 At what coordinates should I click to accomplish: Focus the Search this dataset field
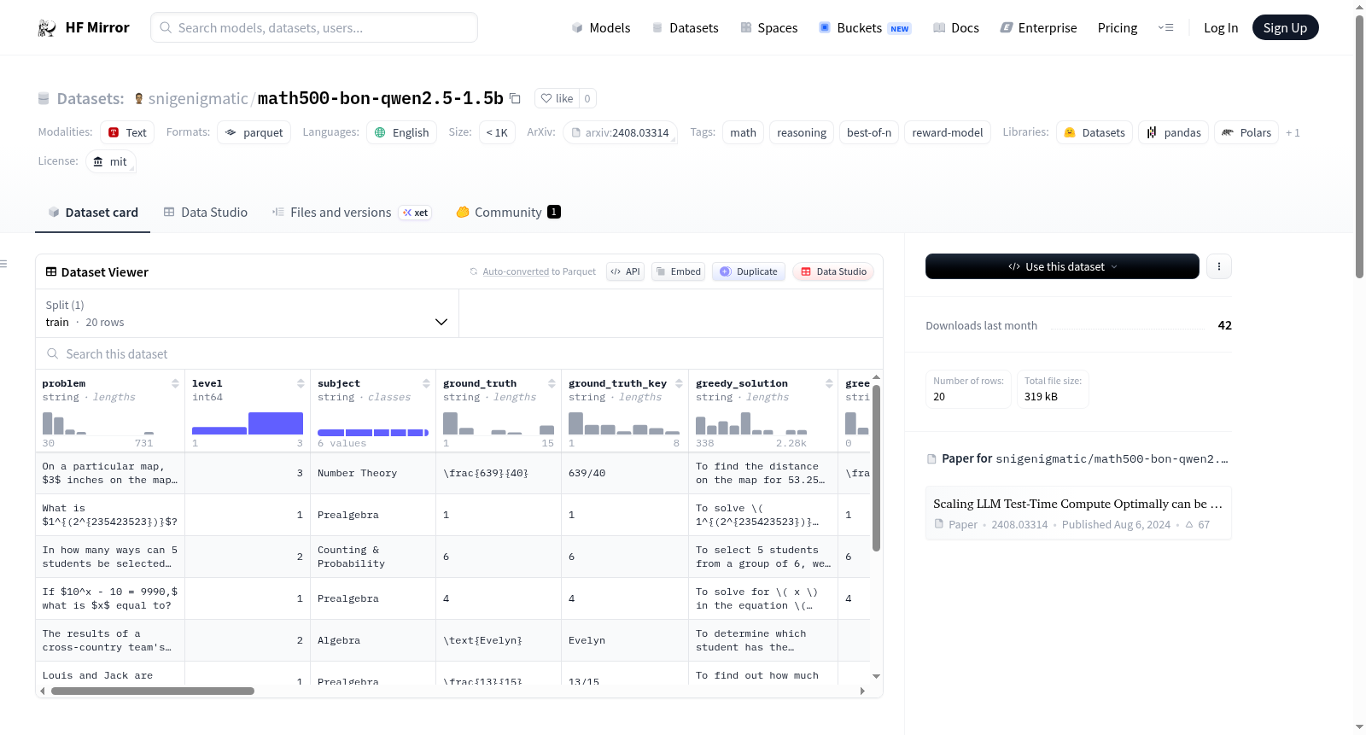459,353
